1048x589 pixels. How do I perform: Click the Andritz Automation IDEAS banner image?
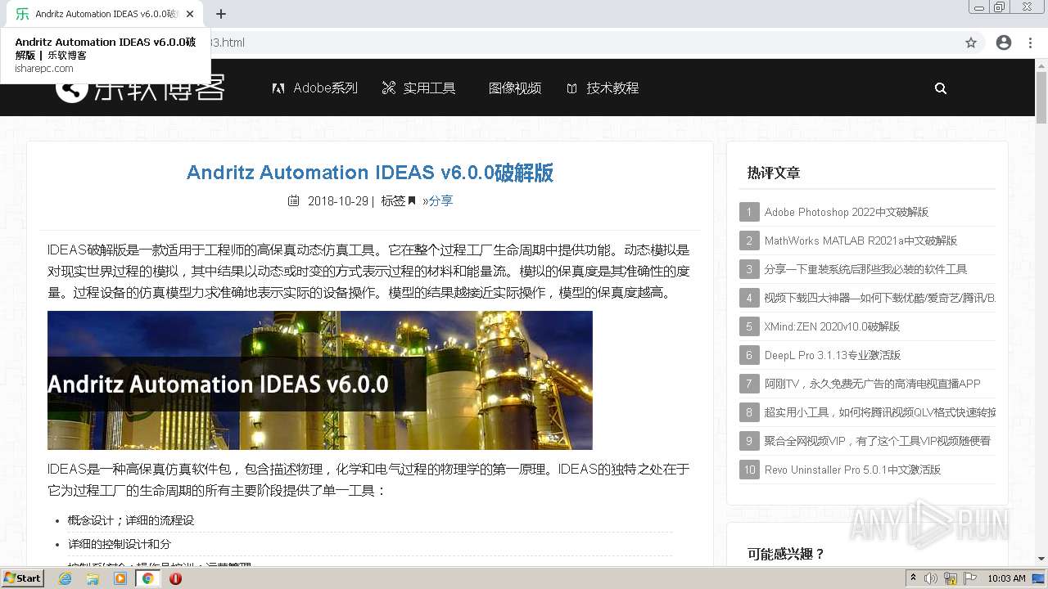coord(320,380)
